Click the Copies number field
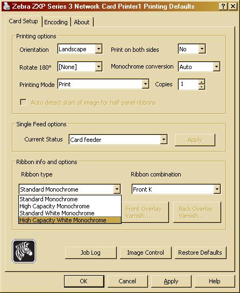240x293 pixels. [188, 84]
